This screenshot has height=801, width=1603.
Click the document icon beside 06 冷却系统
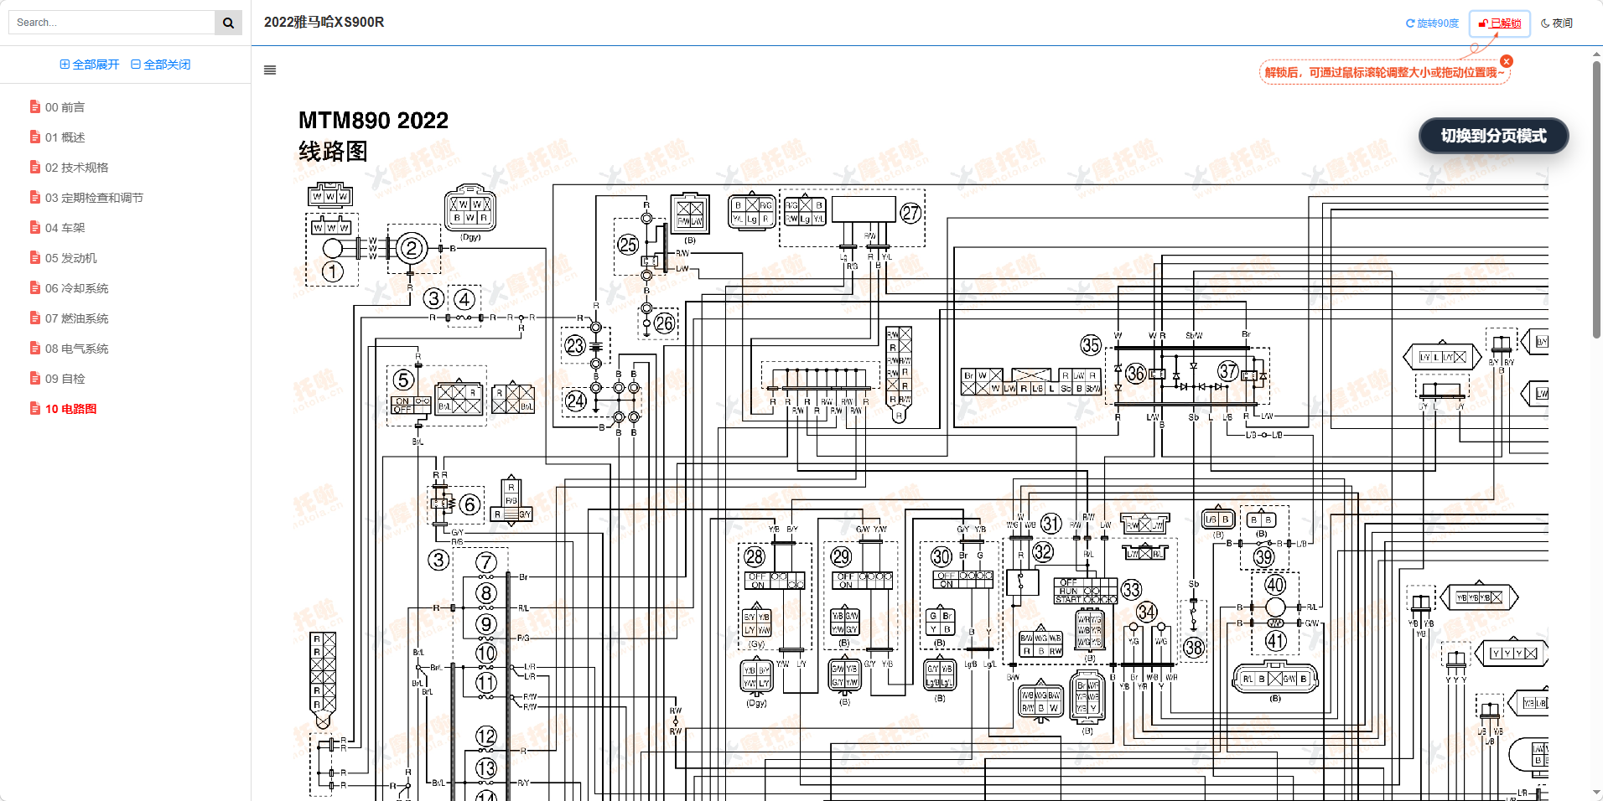coord(35,288)
